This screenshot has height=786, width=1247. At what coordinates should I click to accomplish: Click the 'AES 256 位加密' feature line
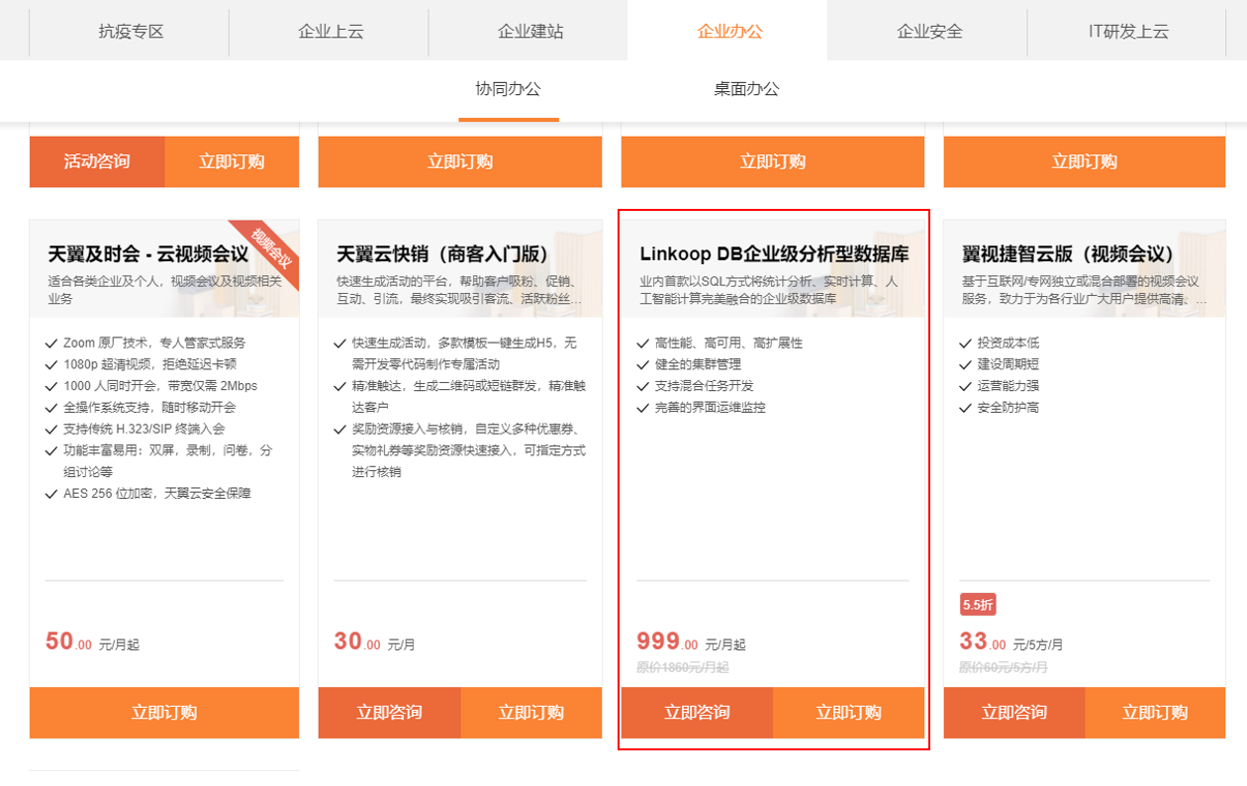tap(157, 493)
